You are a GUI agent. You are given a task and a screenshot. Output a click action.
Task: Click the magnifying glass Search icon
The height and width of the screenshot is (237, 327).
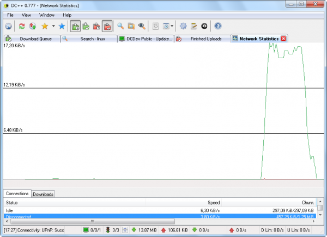pos(120,26)
